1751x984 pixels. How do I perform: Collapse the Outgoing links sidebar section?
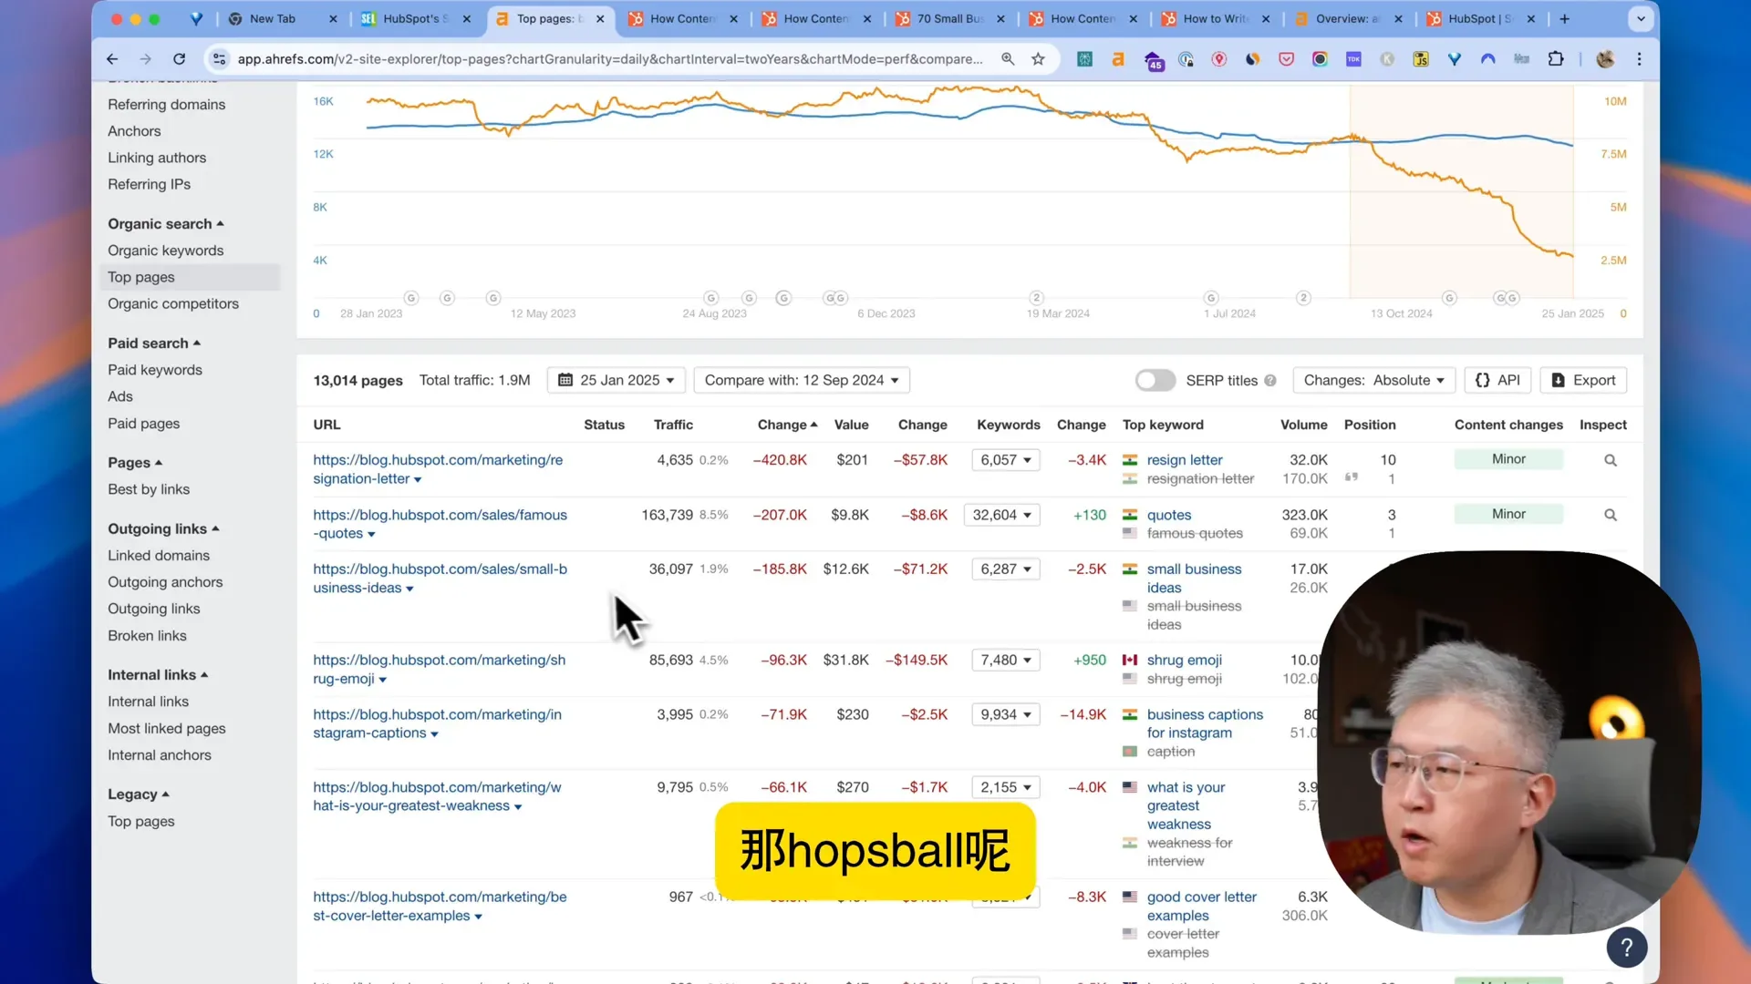163,528
